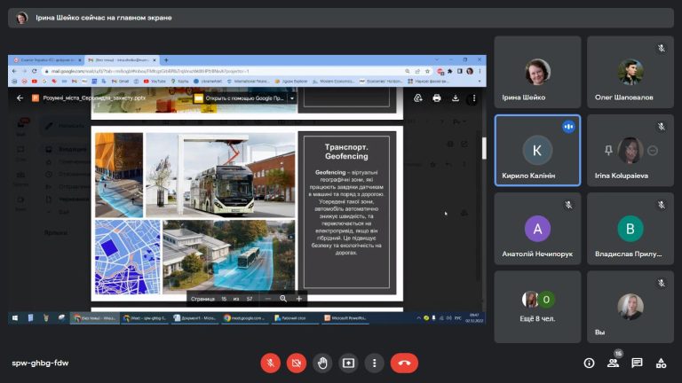Select Кирило Калінін participant tile
Screen dimensions: 682x383
pyautogui.click(x=537, y=150)
